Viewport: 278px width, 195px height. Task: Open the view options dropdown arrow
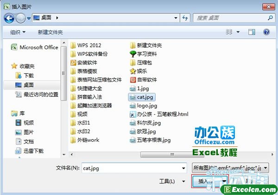(x=238, y=32)
